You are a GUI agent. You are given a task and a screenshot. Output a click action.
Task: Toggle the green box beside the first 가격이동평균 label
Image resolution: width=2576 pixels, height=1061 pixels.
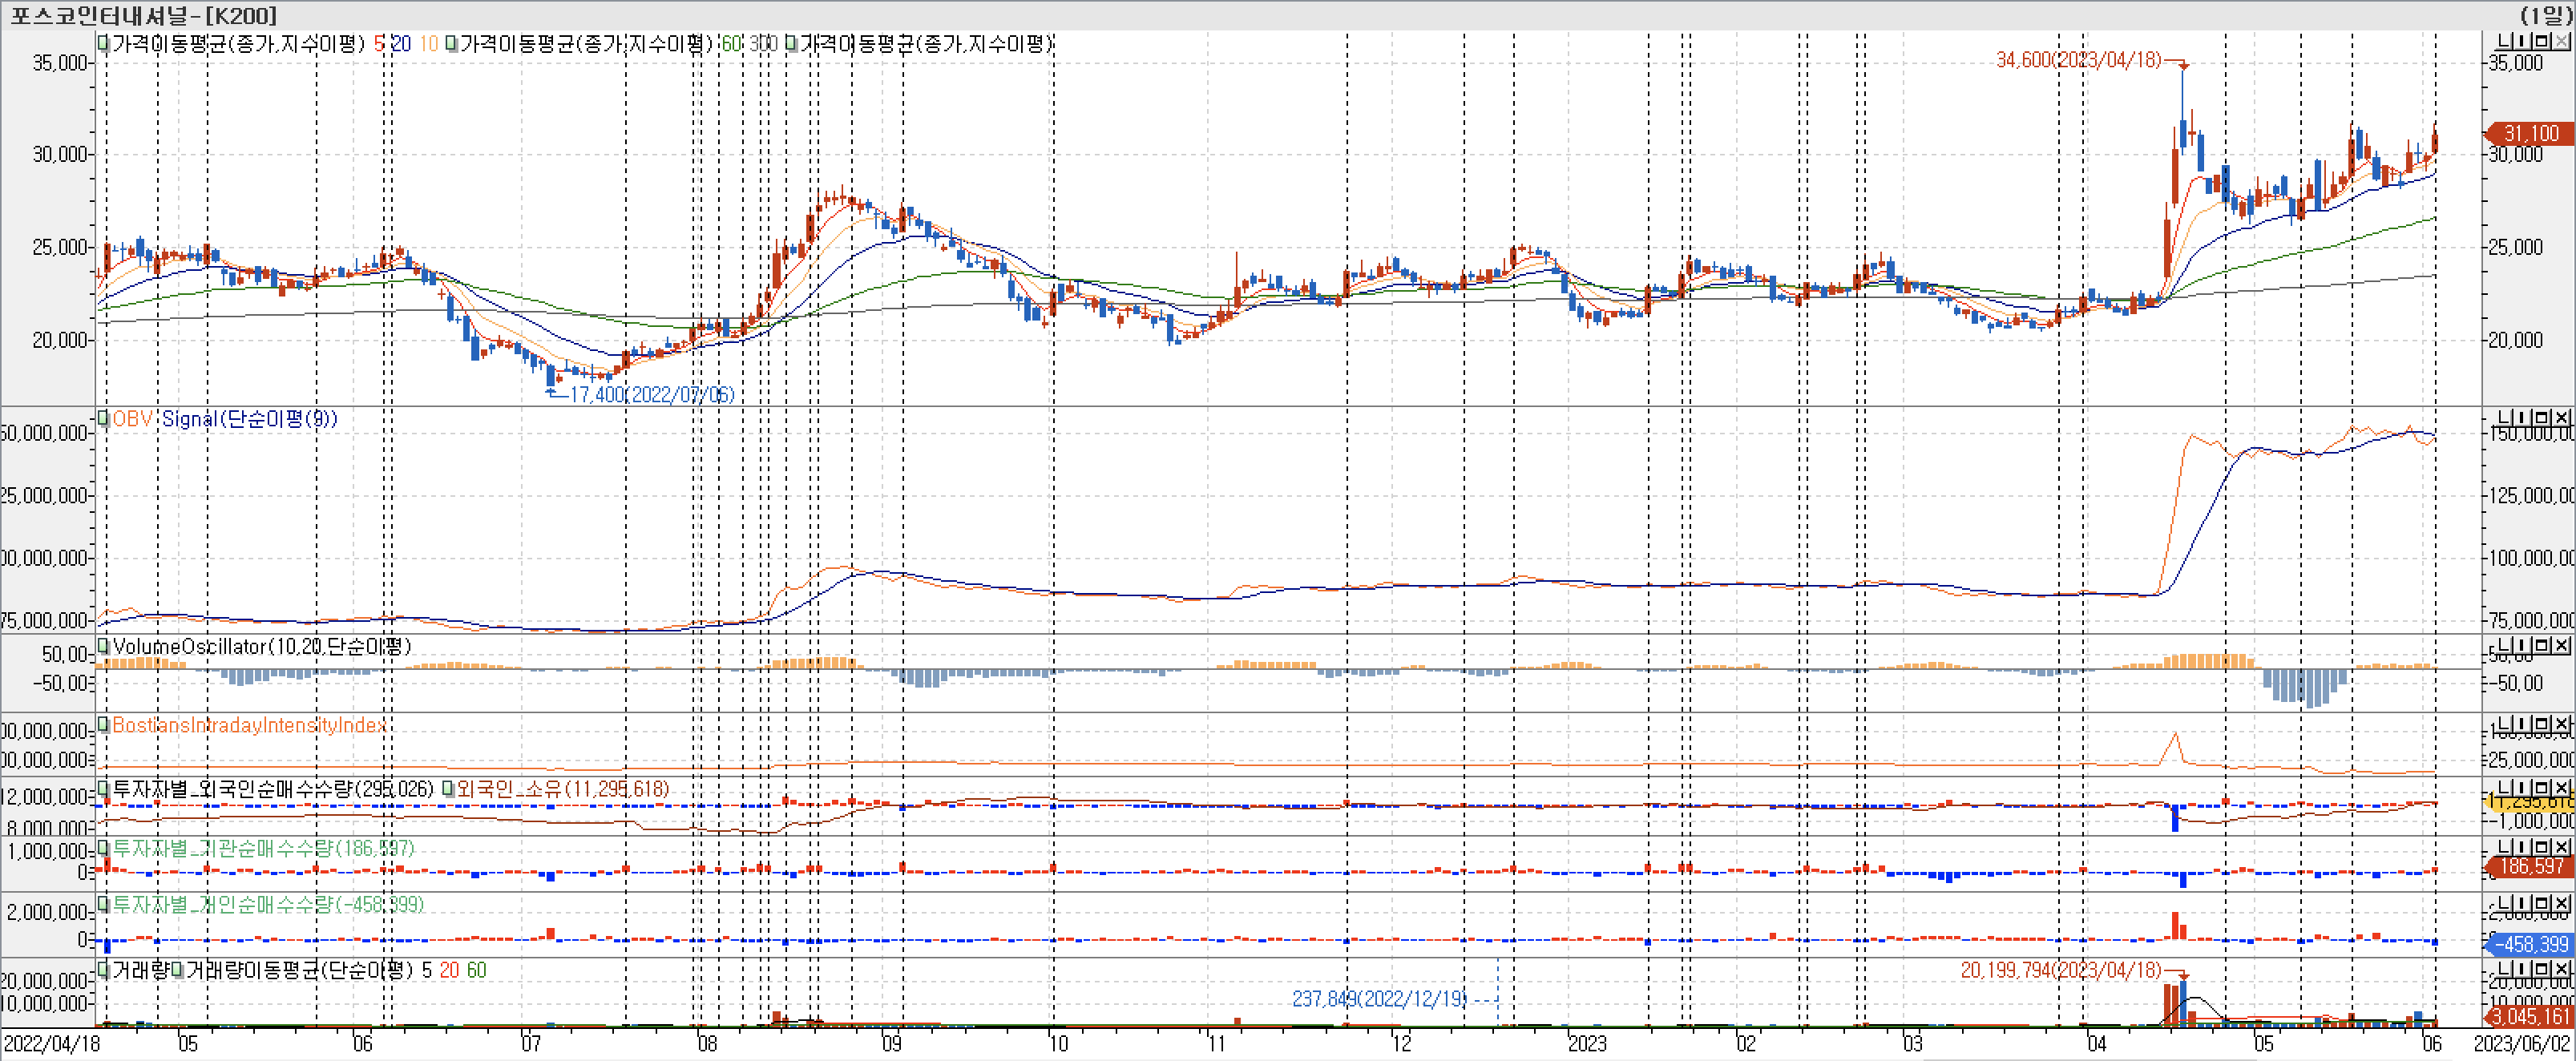[x=103, y=44]
